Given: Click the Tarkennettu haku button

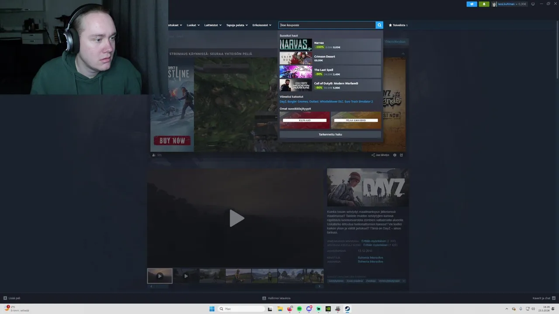Looking at the screenshot, I should click(330, 134).
